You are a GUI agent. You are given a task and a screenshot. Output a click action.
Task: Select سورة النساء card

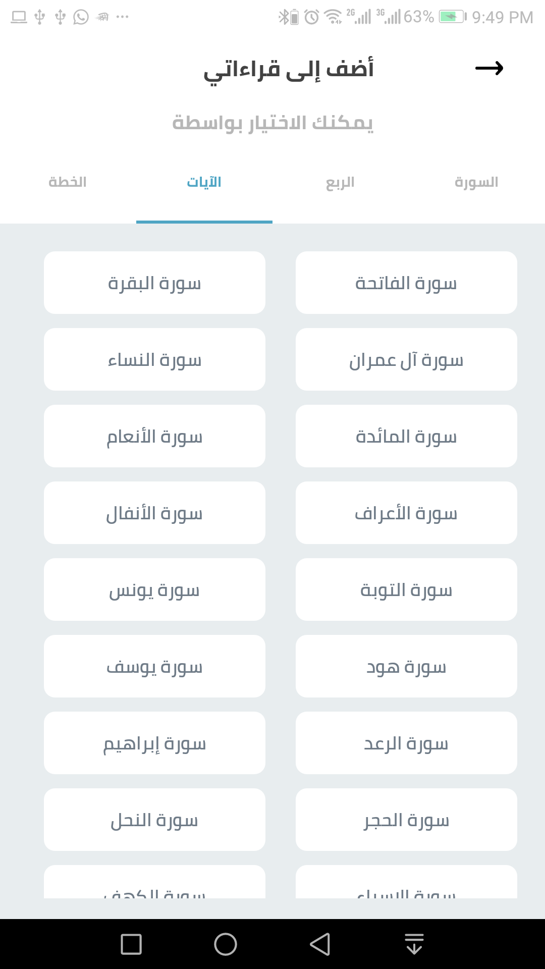click(154, 359)
